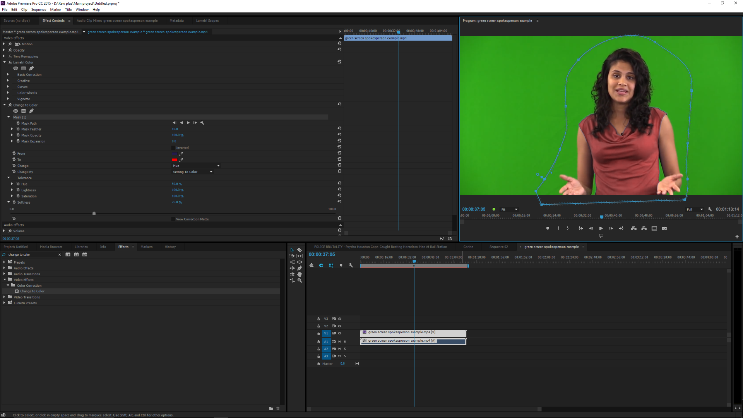The image size is (743, 418).
Task: Play the Program monitor video
Action: click(601, 228)
